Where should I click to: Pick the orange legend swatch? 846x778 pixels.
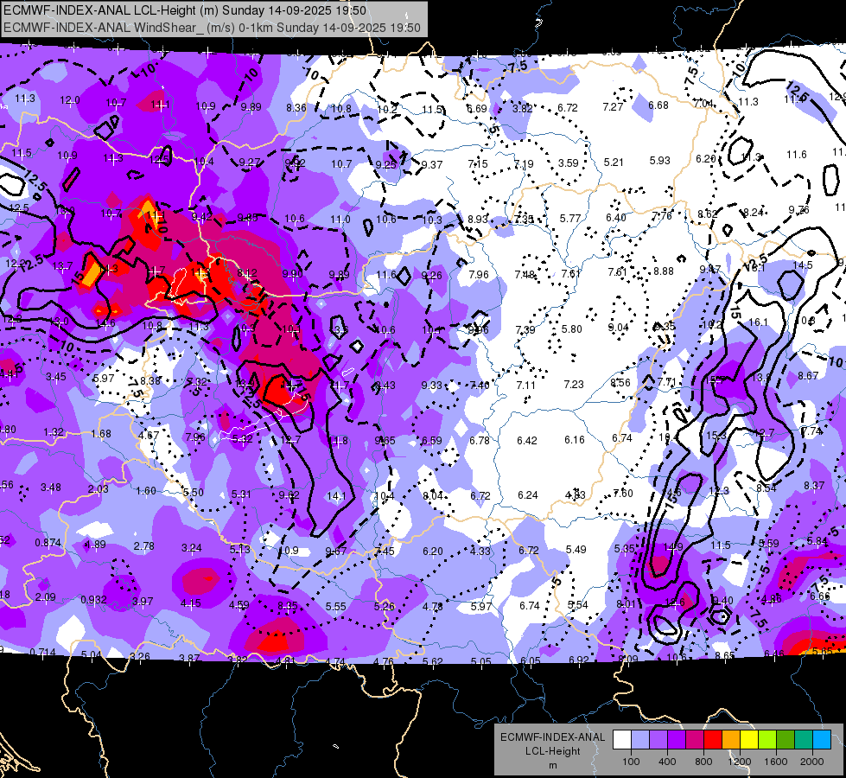tap(731, 740)
